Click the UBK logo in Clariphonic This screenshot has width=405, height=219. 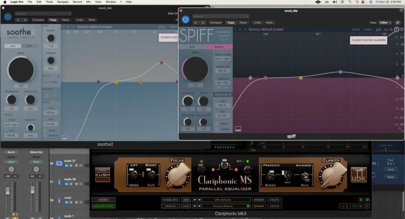pos(358,175)
